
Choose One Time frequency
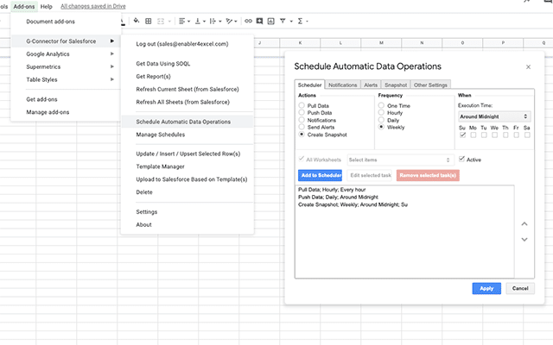[x=381, y=105]
